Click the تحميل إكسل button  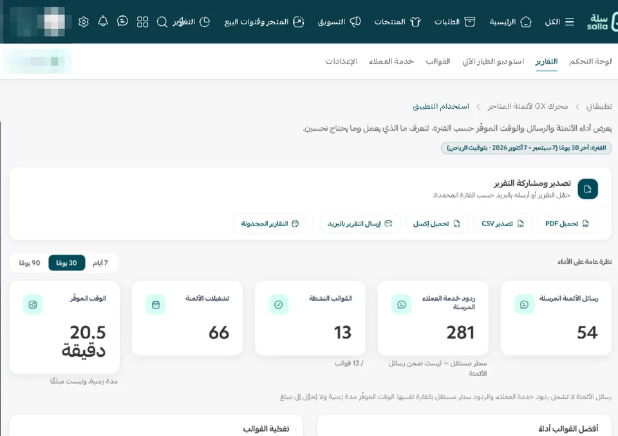coord(436,223)
